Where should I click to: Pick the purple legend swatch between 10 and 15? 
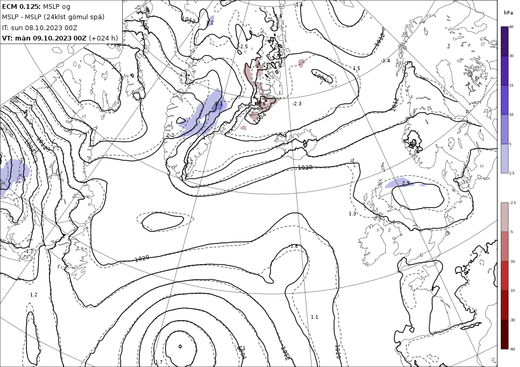(504, 100)
